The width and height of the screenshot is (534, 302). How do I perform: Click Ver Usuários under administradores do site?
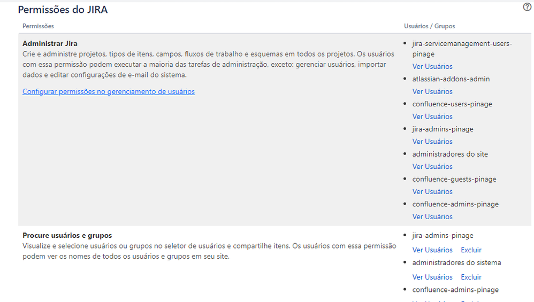432,167
